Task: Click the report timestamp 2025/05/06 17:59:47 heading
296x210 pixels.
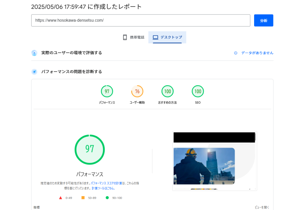Action: click(x=86, y=7)
